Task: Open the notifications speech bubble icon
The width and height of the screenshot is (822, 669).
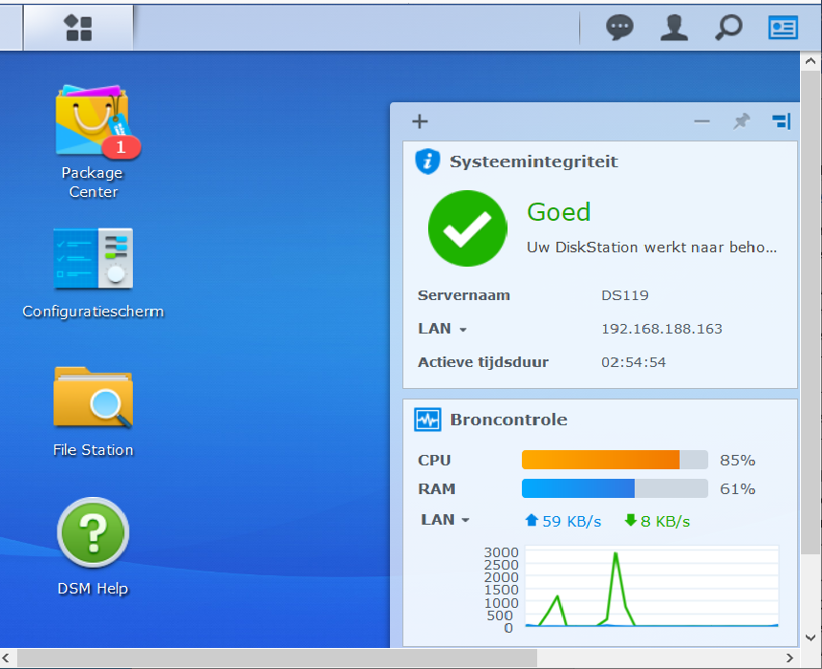Action: 619,28
